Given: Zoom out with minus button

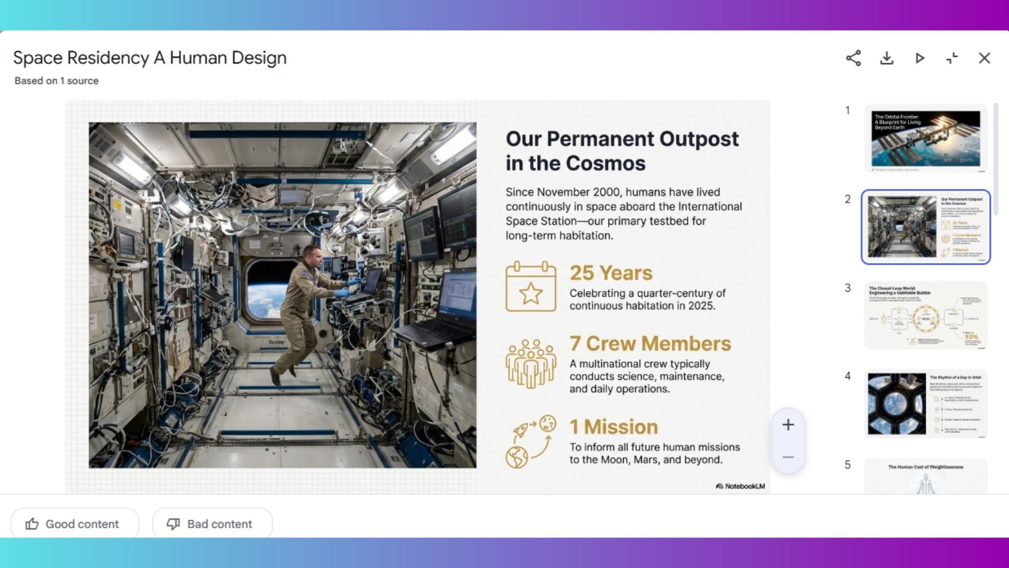Looking at the screenshot, I should (x=788, y=457).
